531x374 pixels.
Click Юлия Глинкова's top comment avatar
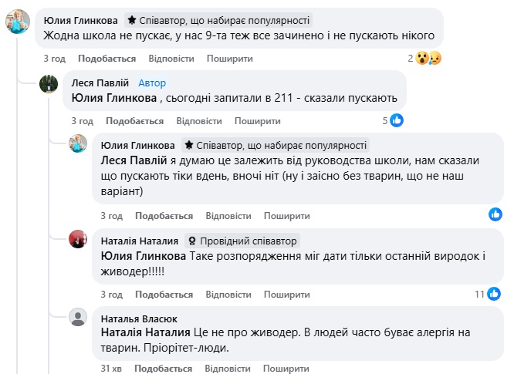pos(19,22)
